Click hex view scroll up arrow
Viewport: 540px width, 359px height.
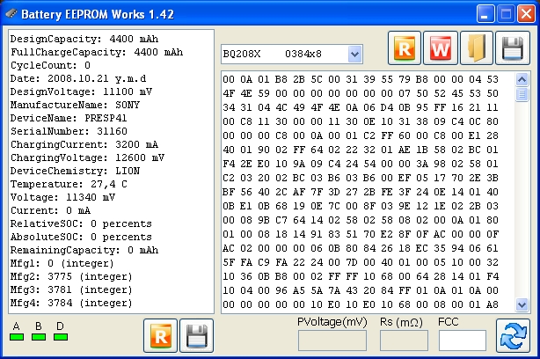click(x=522, y=79)
